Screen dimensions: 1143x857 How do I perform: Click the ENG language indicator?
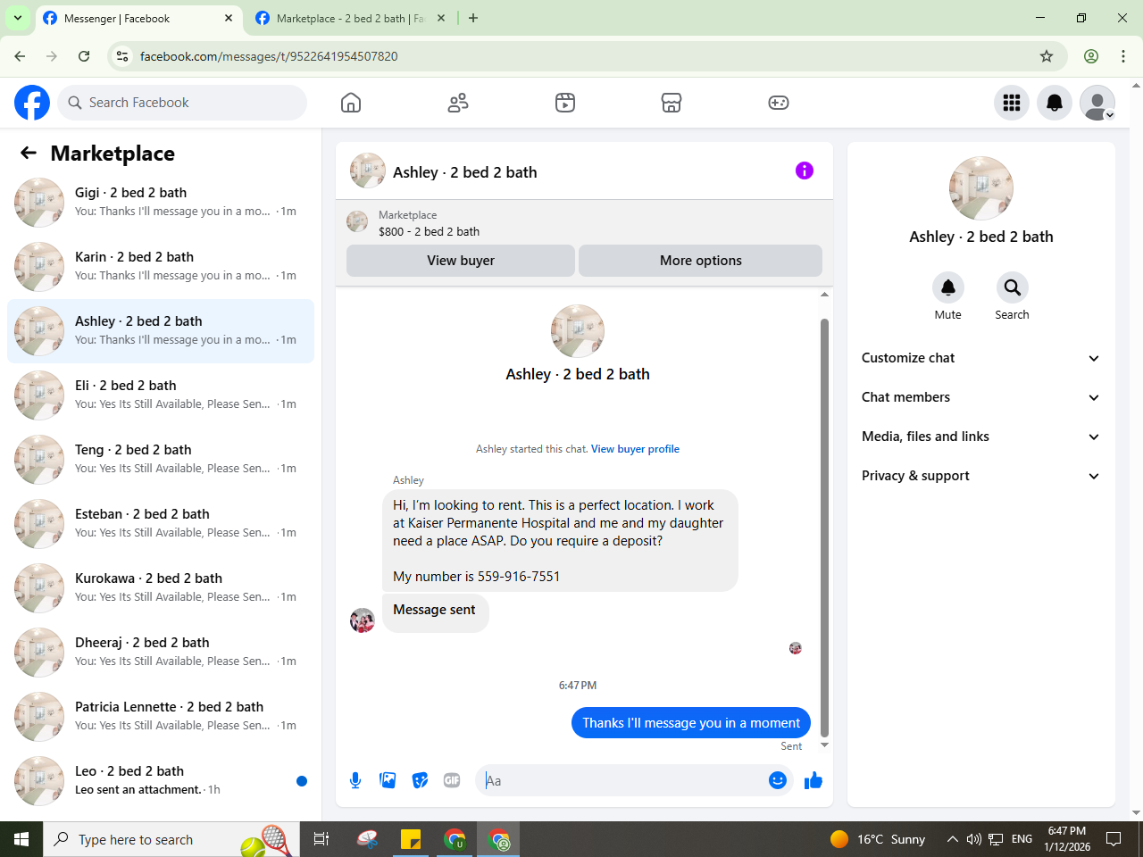tap(1022, 839)
